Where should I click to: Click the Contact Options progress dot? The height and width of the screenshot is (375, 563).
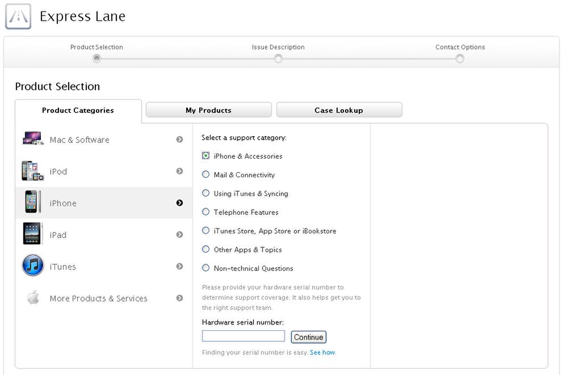[x=460, y=58]
